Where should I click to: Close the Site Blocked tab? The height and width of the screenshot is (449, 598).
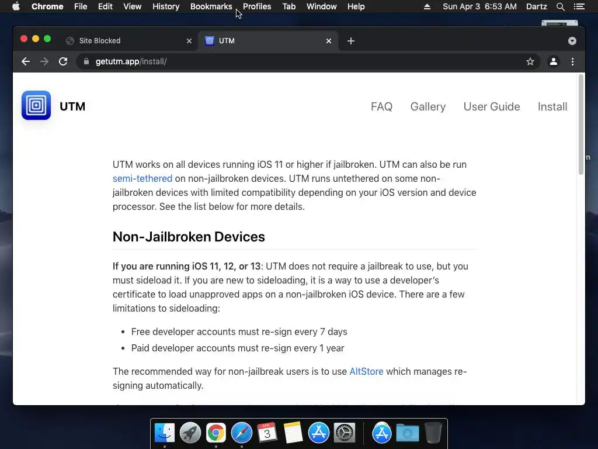coord(189,41)
